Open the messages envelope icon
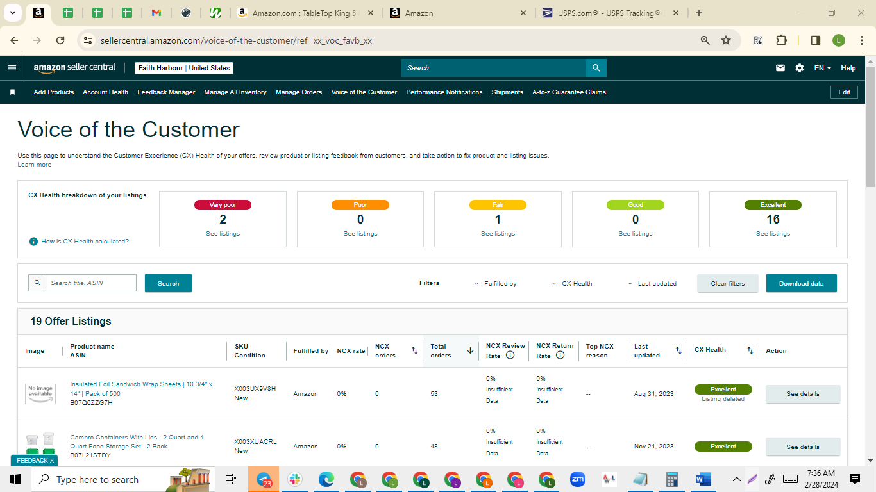 pyautogui.click(x=780, y=68)
